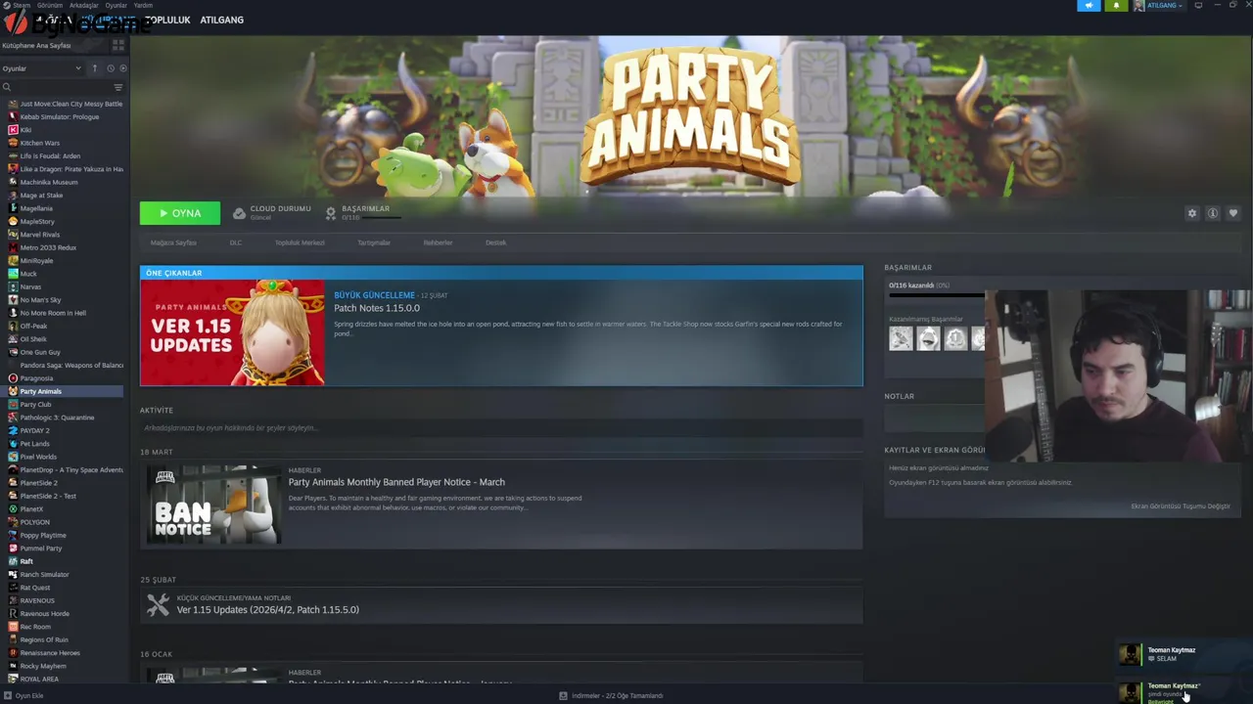The height and width of the screenshot is (704, 1253).
Task: Click the activity comment input field
Action: tap(501, 427)
